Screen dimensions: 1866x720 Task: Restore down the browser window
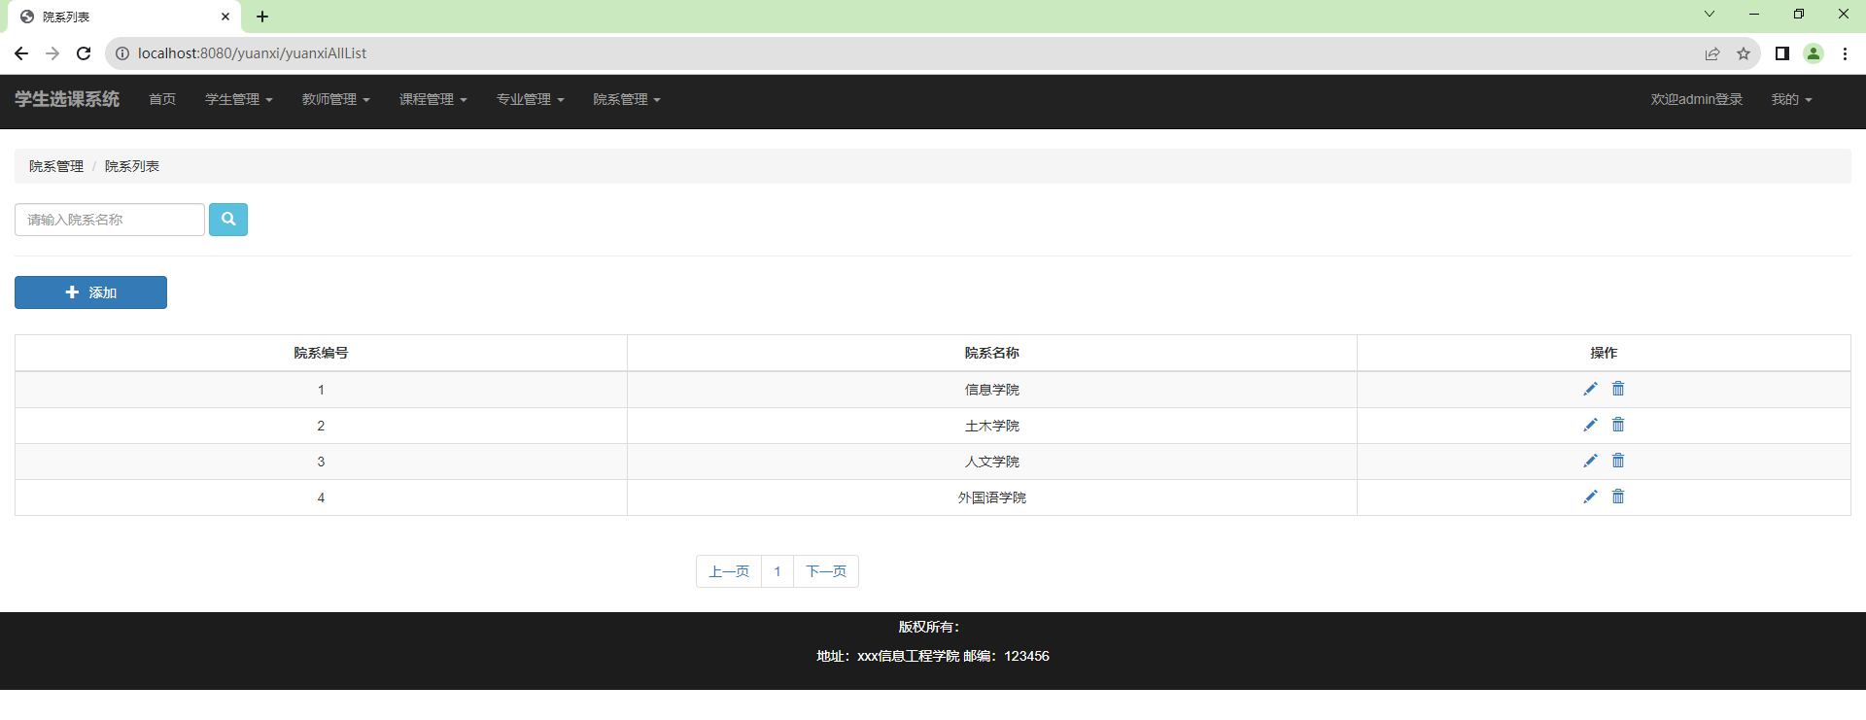(1799, 14)
